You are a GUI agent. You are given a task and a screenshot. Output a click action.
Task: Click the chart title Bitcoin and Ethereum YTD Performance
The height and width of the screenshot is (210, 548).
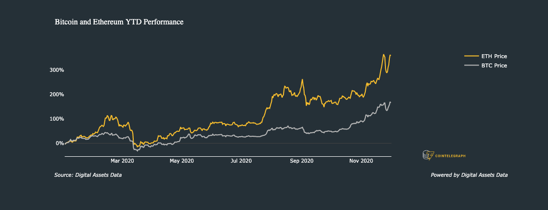(x=119, y=22)
